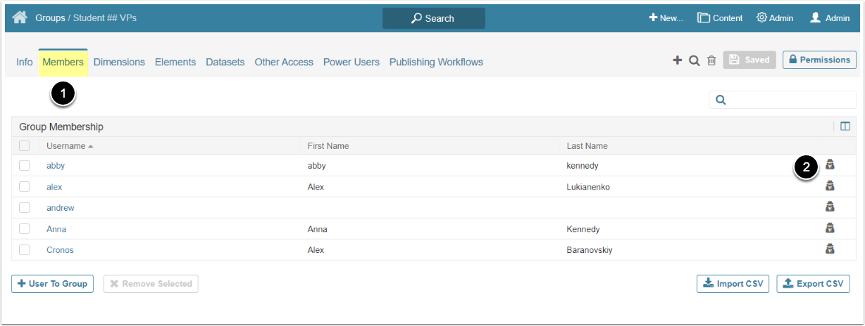The height and width of the screenshot is (326, 865).
Task: Sort by Username ascending arrow
Action: click(x=90, y=146)
